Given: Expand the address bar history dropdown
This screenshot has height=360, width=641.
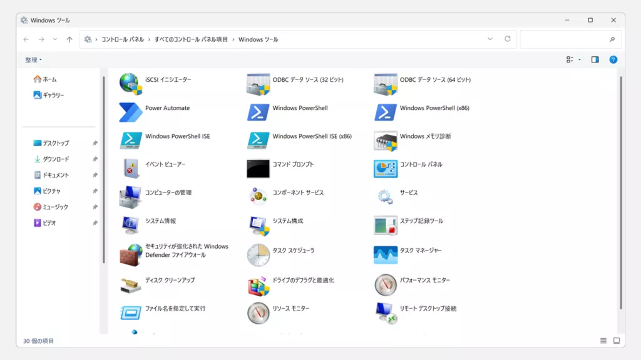Looking at the screenshot, I should coord(490,39).
